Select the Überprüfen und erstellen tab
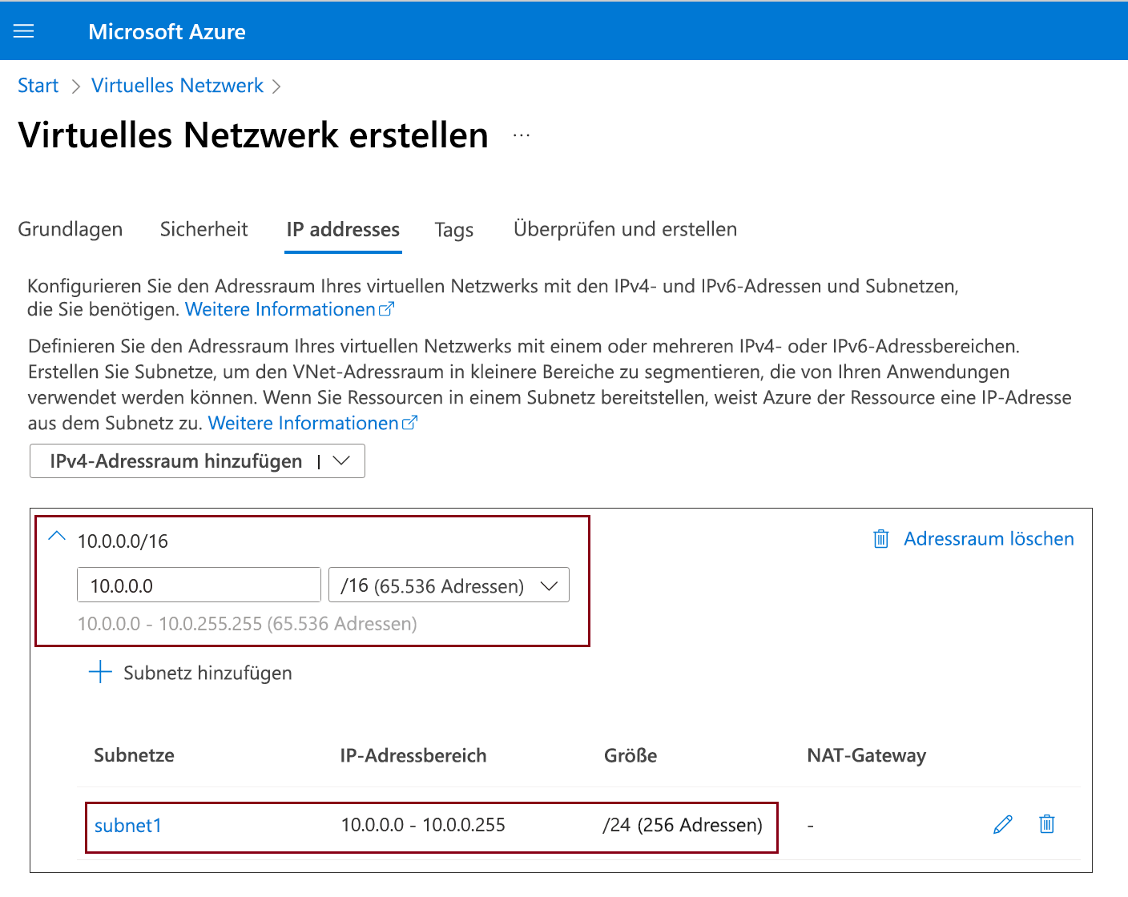This screenshot has height=897, width=1128. [625, 229]
